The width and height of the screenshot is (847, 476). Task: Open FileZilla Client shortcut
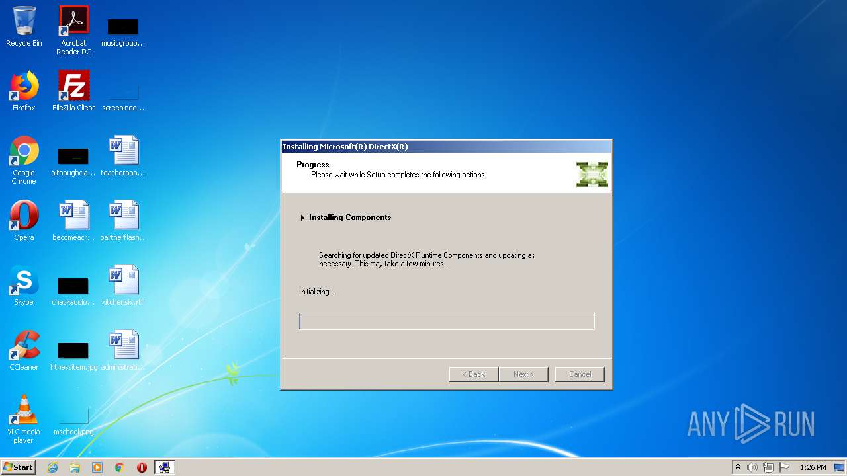73,91
